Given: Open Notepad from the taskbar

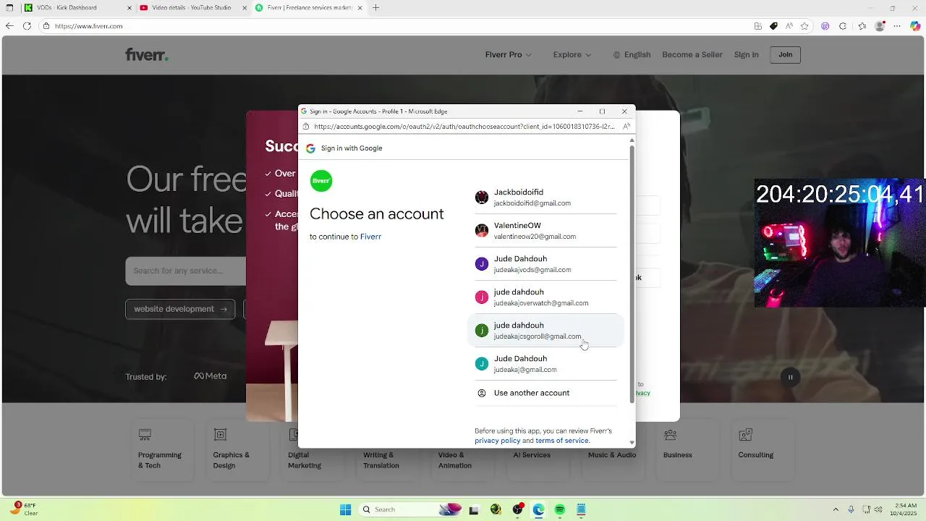Looking at the screenshot, I should [581, 509].
